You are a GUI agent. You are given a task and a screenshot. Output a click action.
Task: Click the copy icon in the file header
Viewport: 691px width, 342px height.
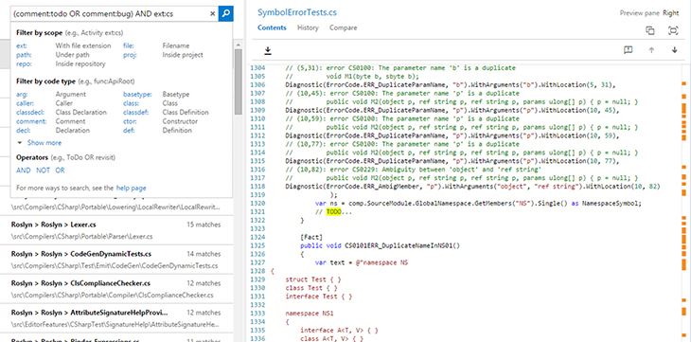tap(649, 30)
